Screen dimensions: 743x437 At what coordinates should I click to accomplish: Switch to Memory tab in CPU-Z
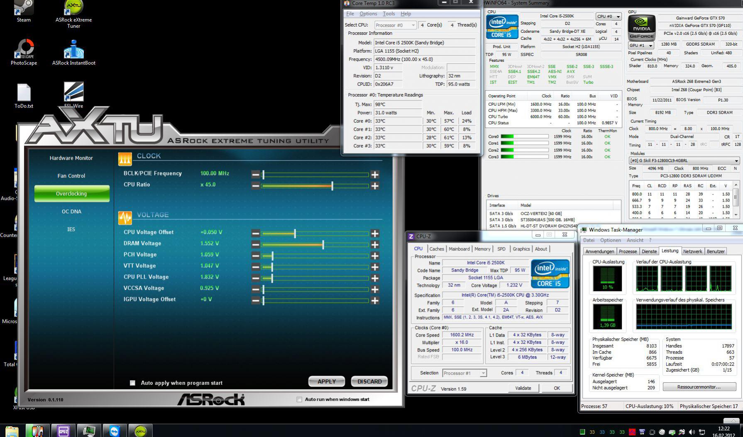(482, 249)
